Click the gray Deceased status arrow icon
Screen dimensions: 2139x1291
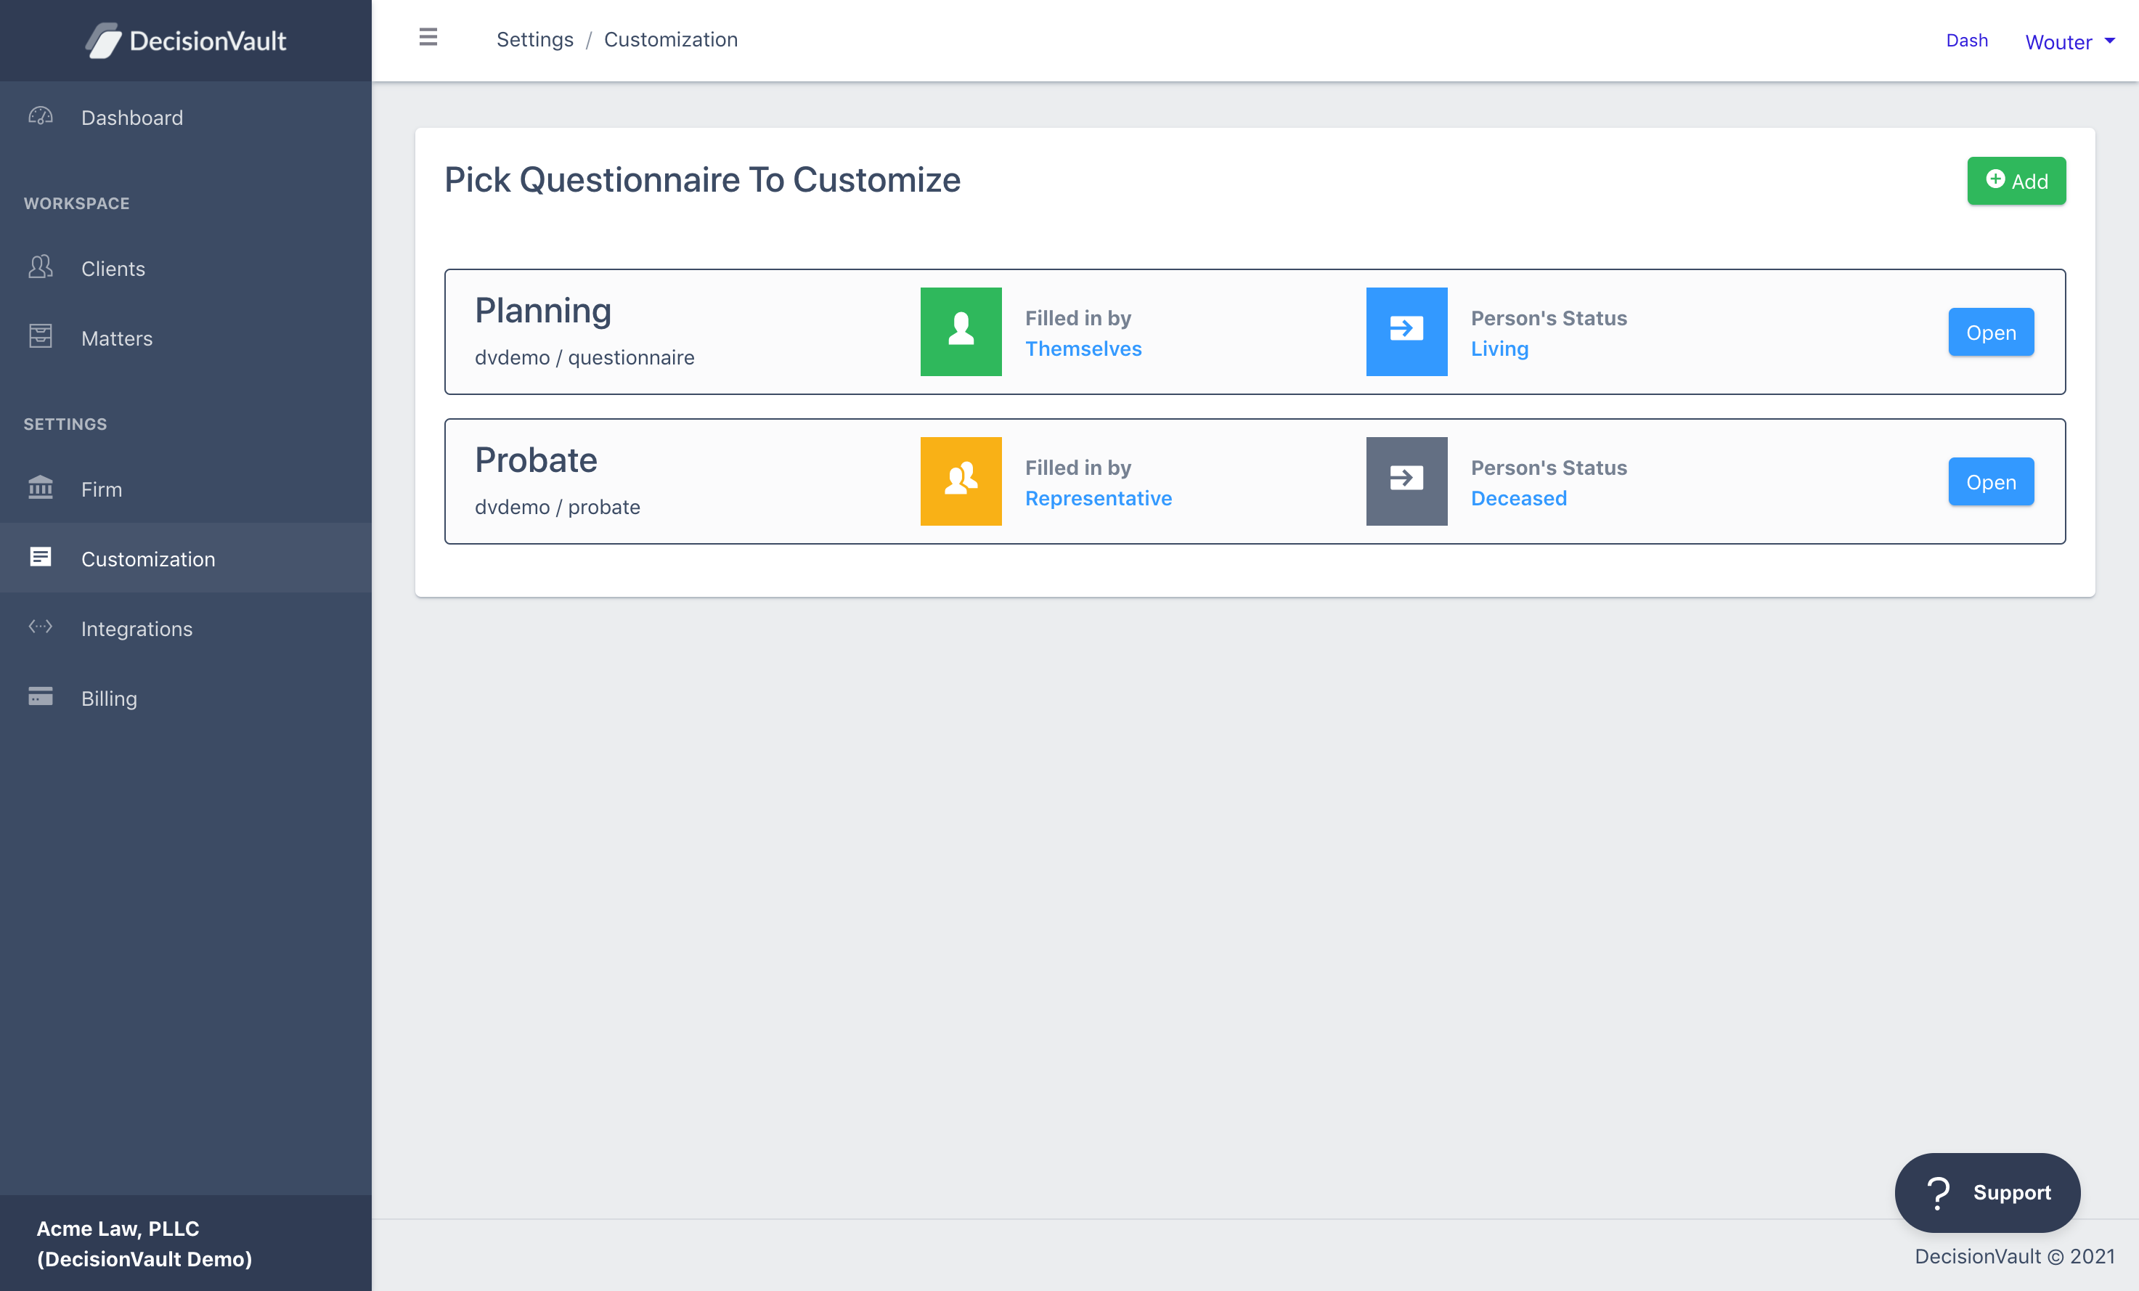(1406, 480)
